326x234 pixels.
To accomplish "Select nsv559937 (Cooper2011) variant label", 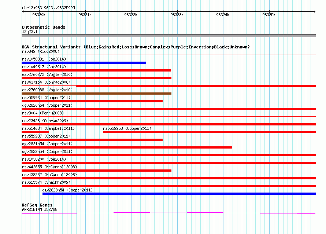I will (46, 136).
